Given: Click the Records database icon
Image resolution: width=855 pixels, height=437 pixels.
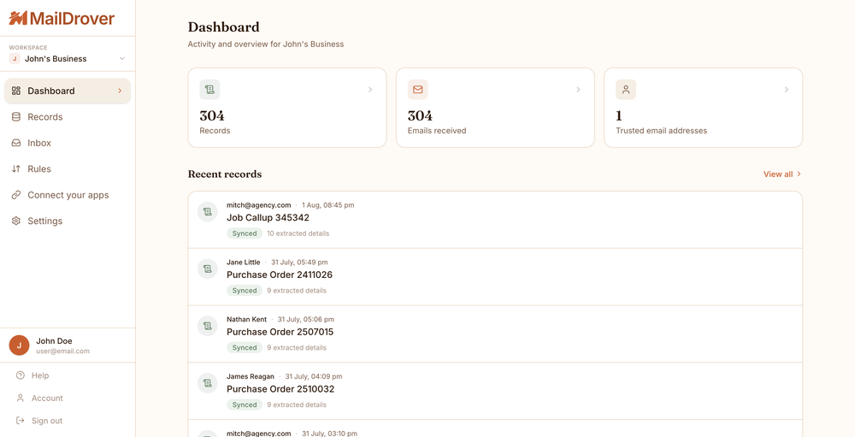Looking at the screenshot, I should pos(16,117).
